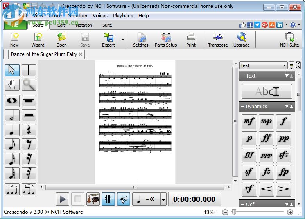305x219 pixels.
Task: Insert ppp dynamic marking
Action: click(266, 156)
